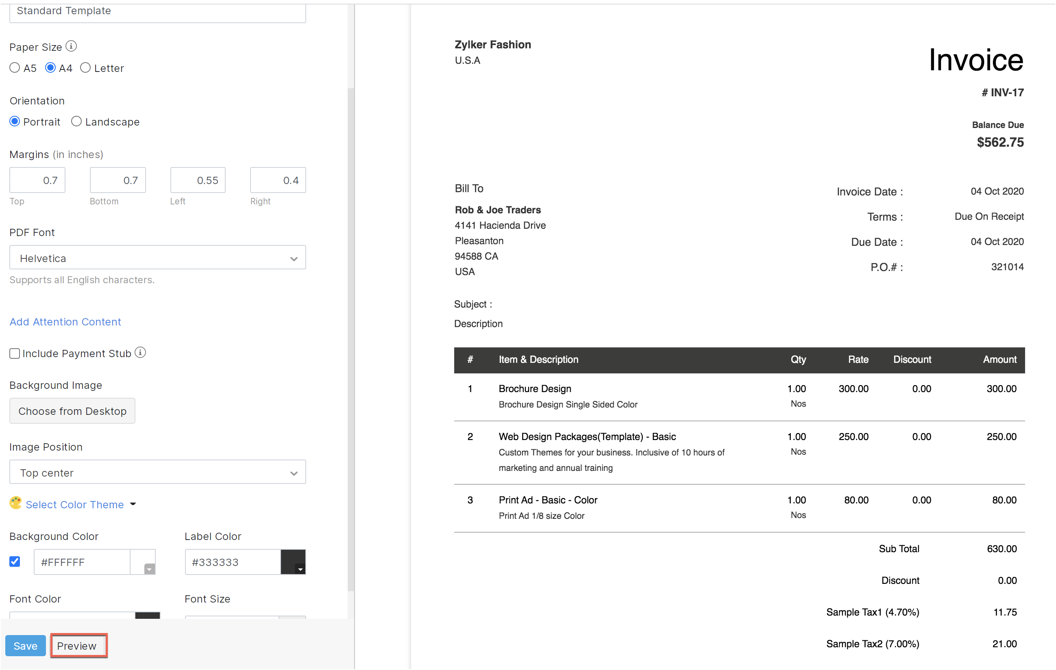
Task: Click Add Attention Content link
Action: click(65, 322)
